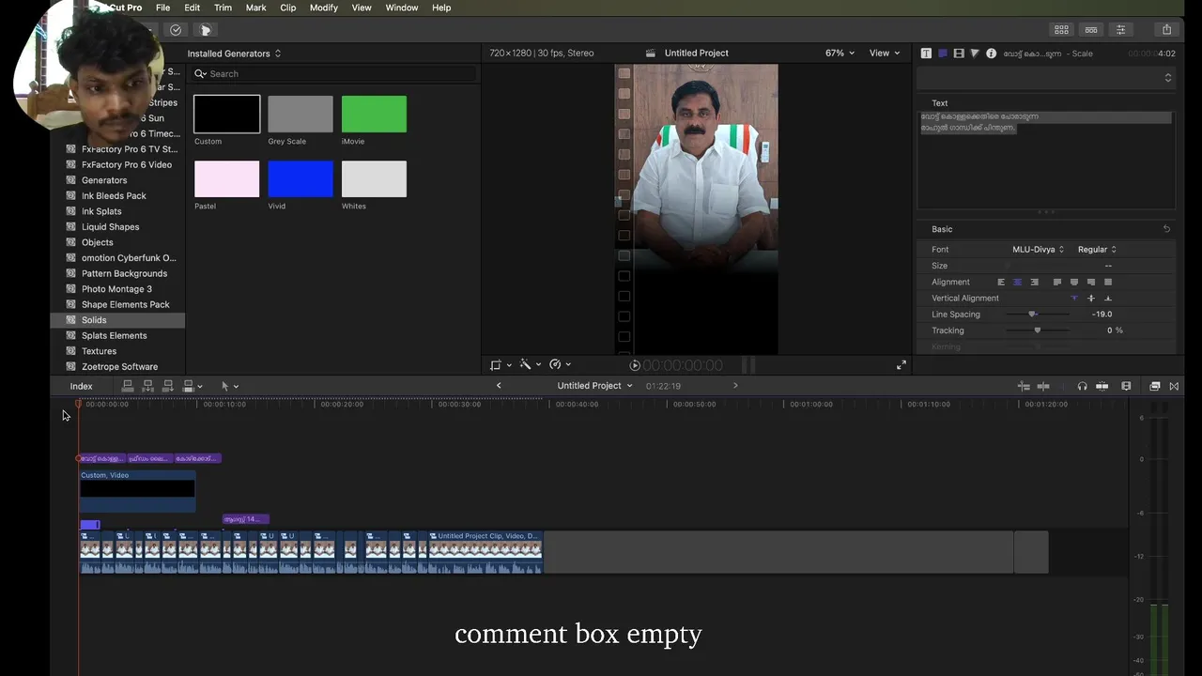The width and height of the screenshot is (1202, 676).
Task: Play the viewer using play button
Action: click(x=635, y=365)
